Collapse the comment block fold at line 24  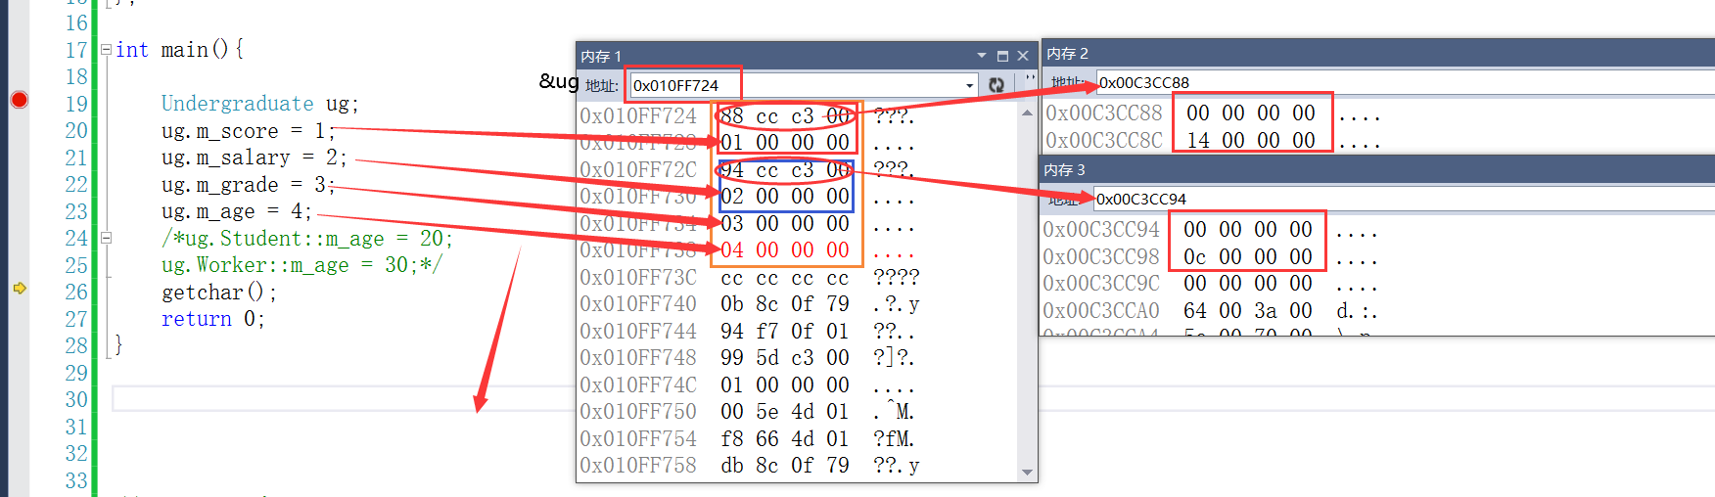coord(106,238)
